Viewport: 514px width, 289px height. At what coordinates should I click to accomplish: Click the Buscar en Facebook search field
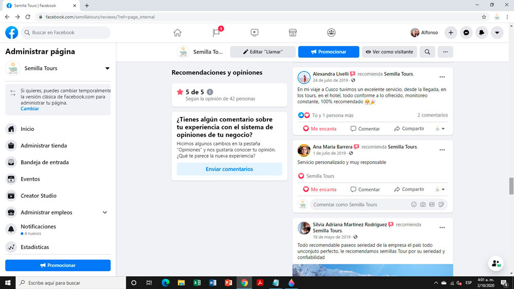[66, 32]
